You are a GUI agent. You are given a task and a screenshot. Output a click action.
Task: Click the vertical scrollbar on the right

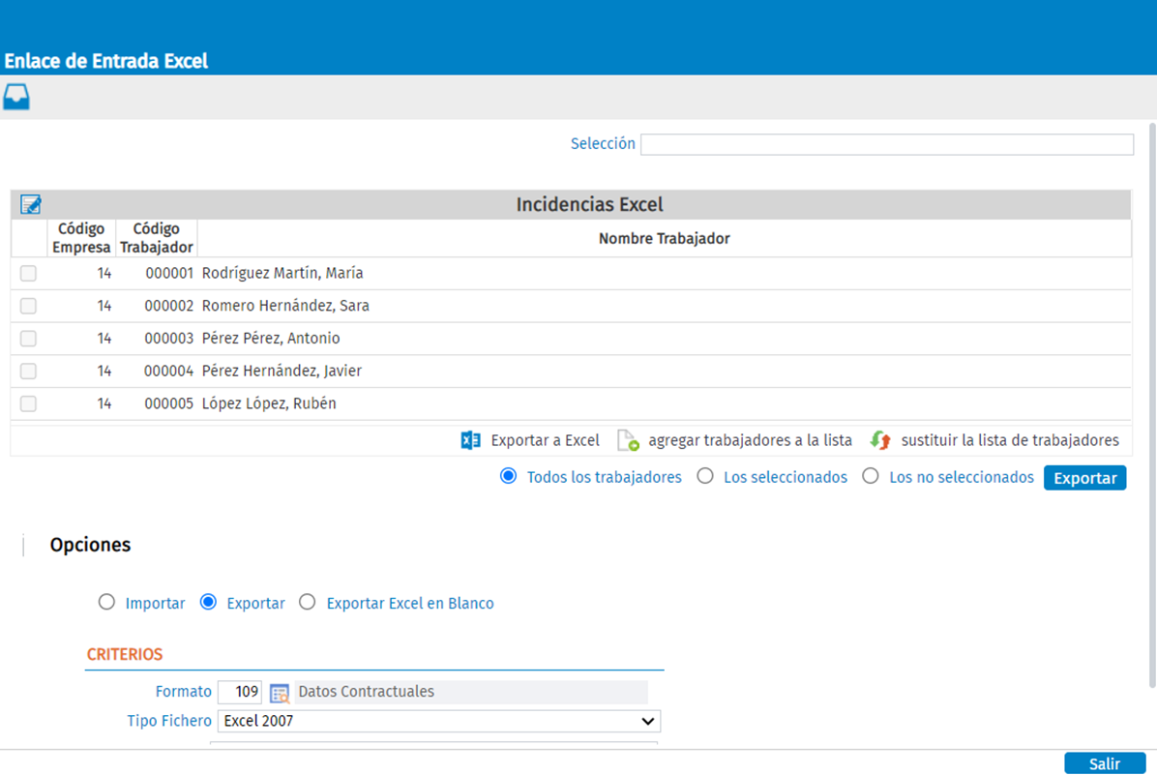coord(1152,406)
